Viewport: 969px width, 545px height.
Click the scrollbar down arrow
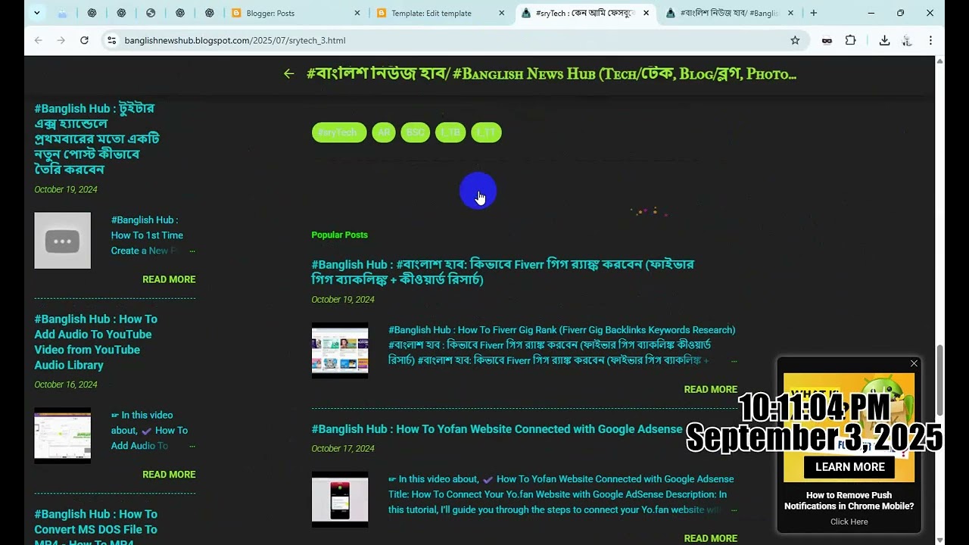[939, 540]
